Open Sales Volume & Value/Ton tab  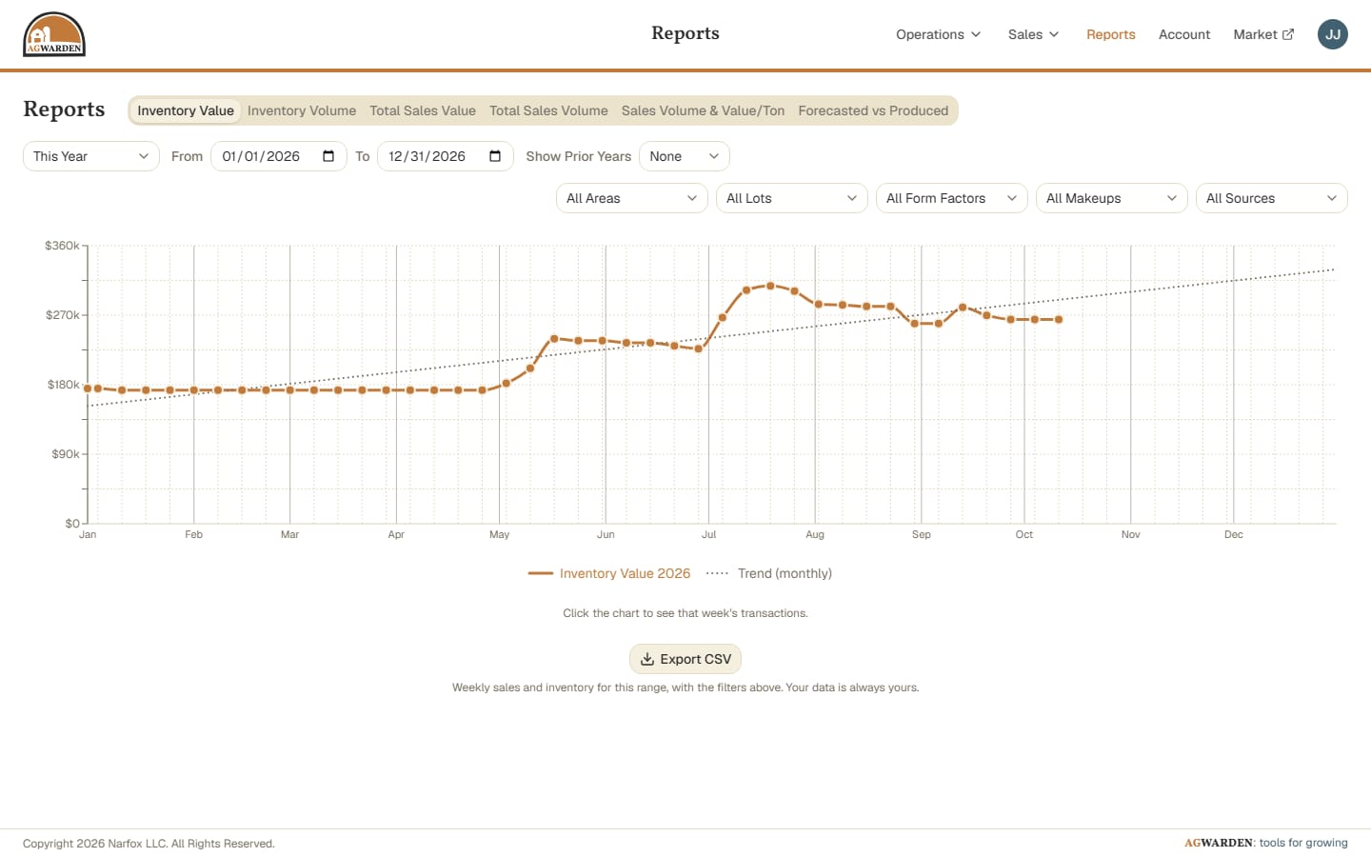pos(704,110)
